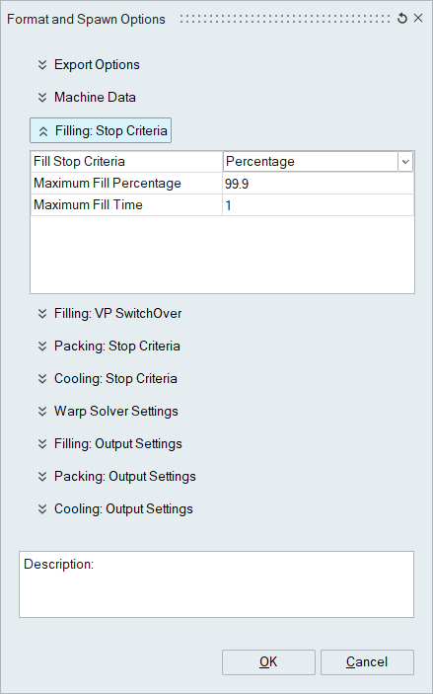
Task: Click the OK button
Action: 268,662
